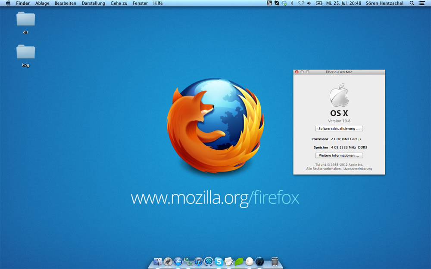The width and height of the screenshot is (431, 269).
Task: Open the battery status menu
Action: 319,3
